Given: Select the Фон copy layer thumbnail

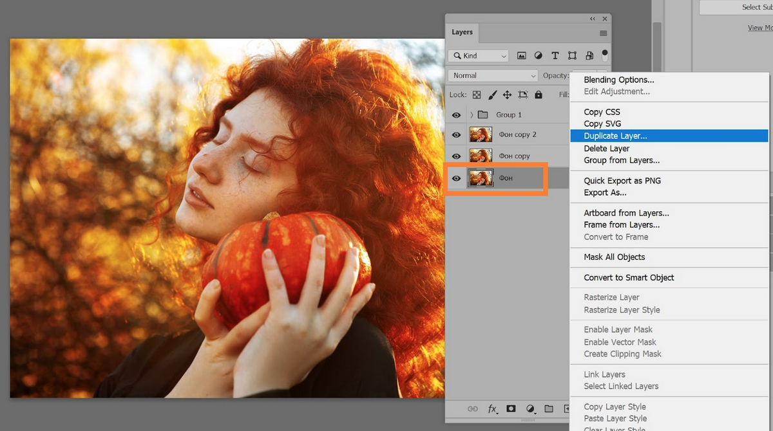Looking at the screenshot, I should click(481, 156).
